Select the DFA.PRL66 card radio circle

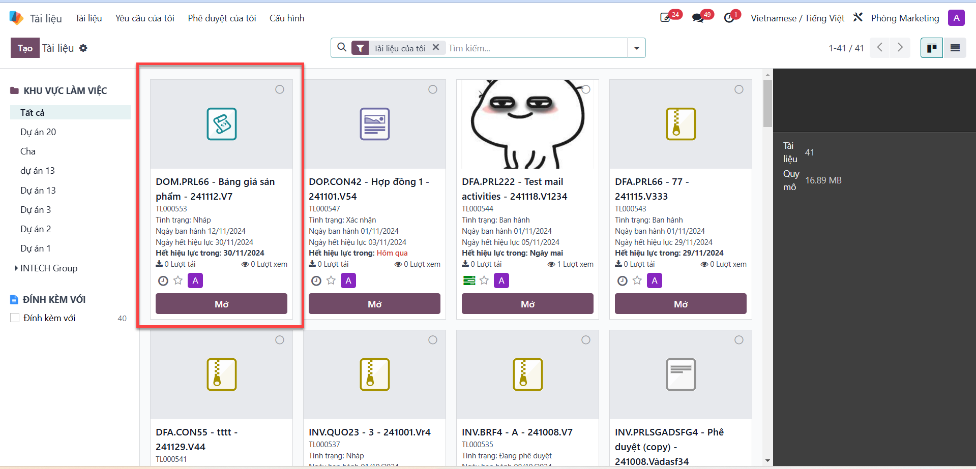pyautogui.click(x=739, y=89)
